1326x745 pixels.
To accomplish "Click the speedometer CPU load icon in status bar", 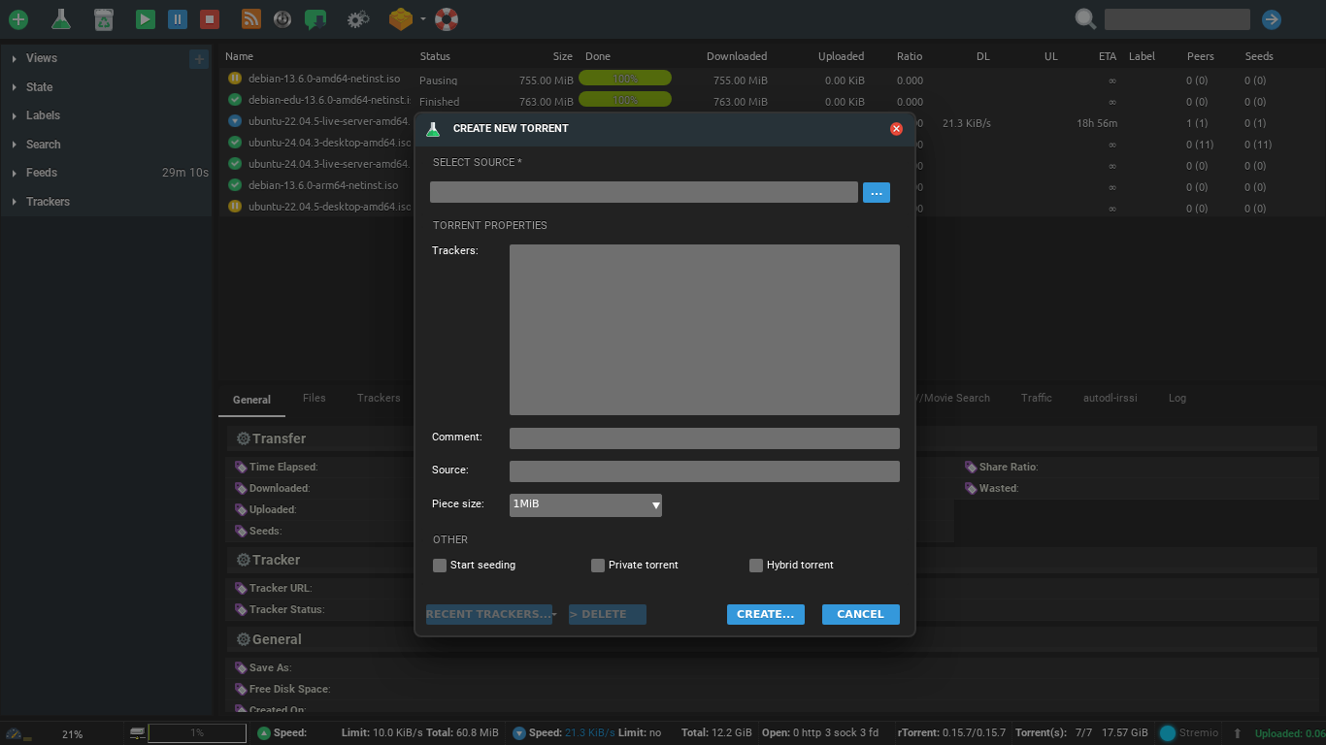I will pyautogui.click(x=14, y=734).
